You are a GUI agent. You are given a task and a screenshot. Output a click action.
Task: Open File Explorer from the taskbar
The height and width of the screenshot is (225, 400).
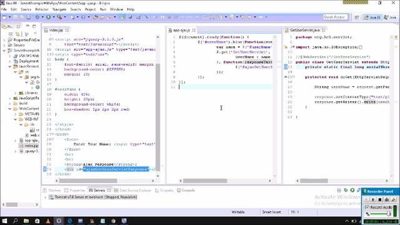26,221
